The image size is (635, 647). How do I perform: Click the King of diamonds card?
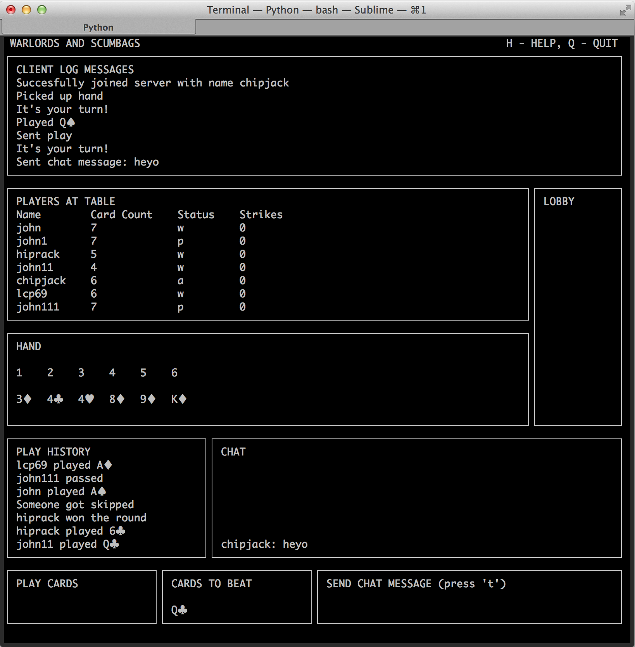[179, 399]
